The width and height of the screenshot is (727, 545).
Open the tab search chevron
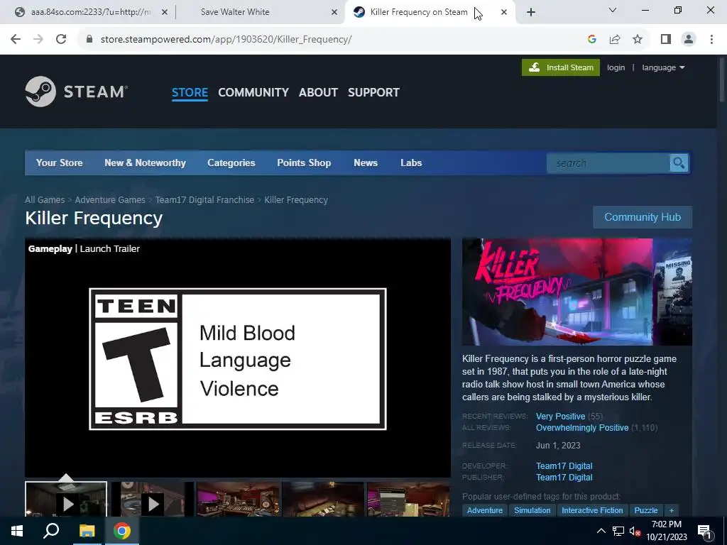[613, 10]
